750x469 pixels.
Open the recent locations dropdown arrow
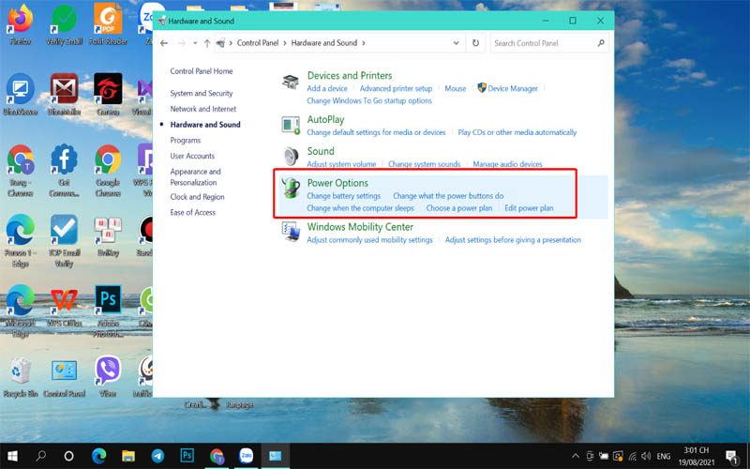pyautogui.click(x=195, y=43)
